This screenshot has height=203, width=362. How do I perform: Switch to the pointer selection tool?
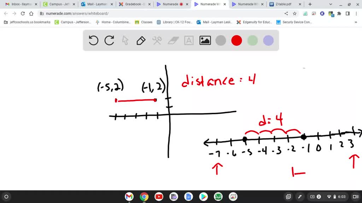tap(125, 40)
